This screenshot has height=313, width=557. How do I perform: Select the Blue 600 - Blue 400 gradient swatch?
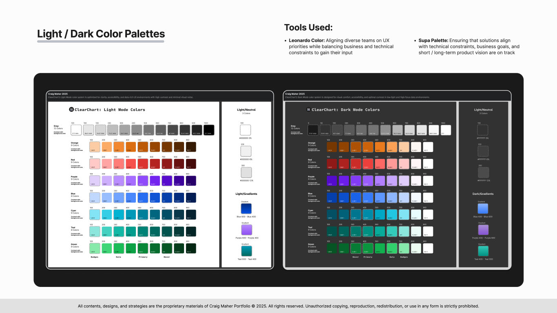(x=247, y=208)
